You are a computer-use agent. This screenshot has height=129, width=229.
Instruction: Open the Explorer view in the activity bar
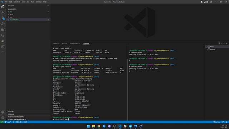3,6
